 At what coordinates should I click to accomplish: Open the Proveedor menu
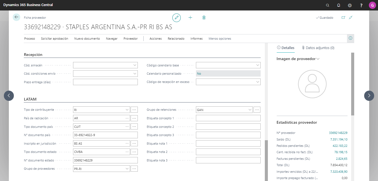pos(131,39)
